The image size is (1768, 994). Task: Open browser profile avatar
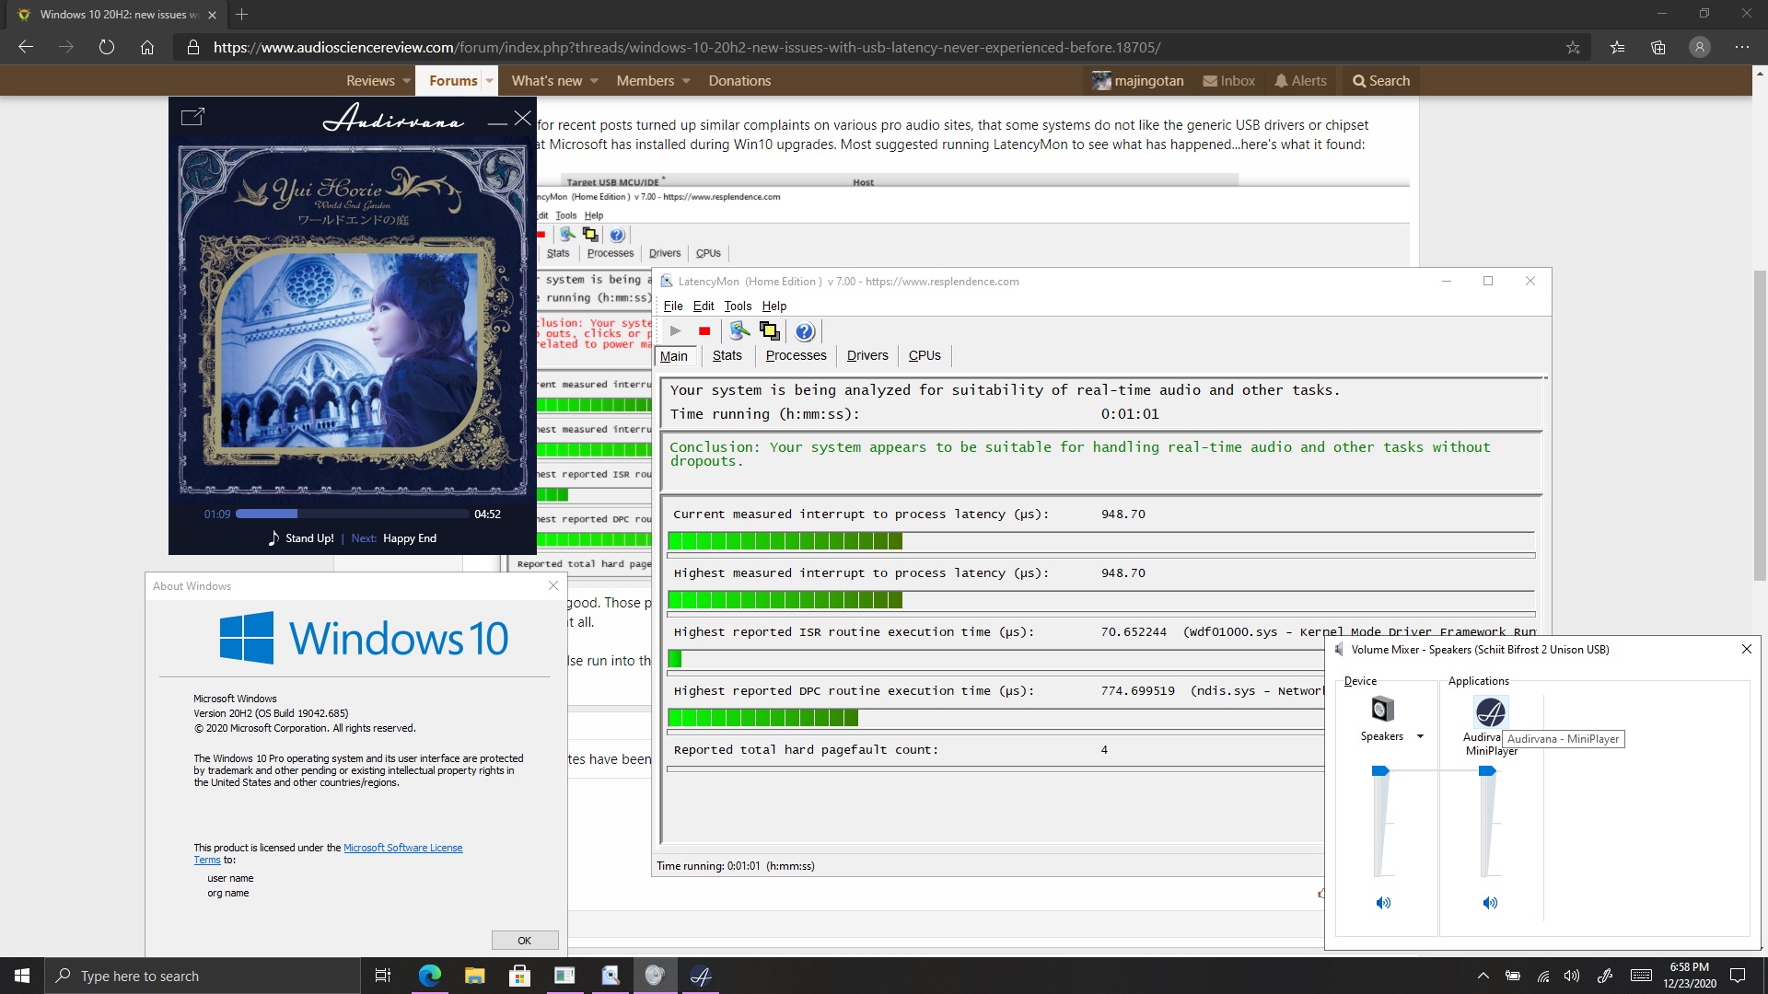coord(1700,47)
